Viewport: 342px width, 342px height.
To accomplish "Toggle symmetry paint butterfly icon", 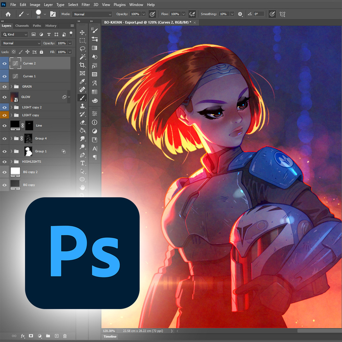I will 282,14.
